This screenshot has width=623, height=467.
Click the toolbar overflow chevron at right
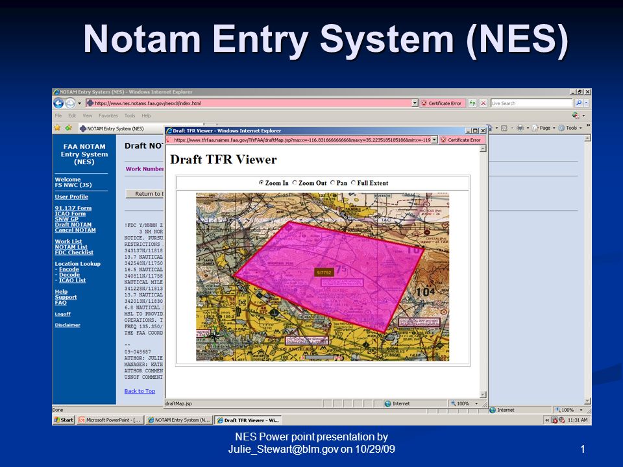click(x=588, y=126)
